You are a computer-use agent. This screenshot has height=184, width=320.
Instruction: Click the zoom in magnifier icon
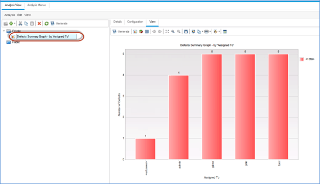click(173, 32)
